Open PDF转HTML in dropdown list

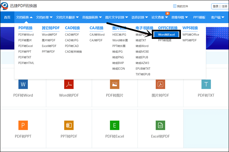[26, 63]
